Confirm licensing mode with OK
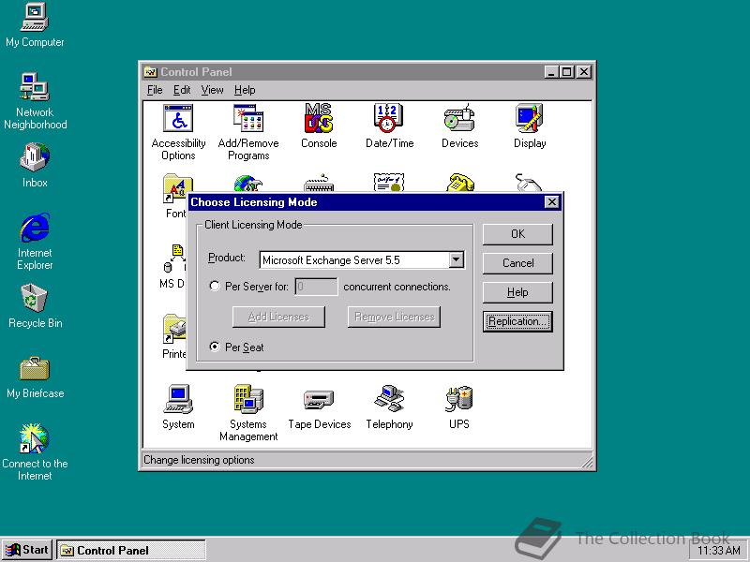Viewport: 750px width, 562px height. 517,234
